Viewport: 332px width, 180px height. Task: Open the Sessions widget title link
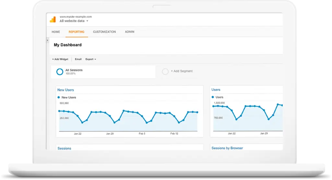(65, 149)
